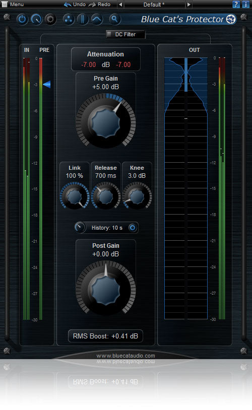
Task: Click the History: 10 s label
Action: point(107,228)
